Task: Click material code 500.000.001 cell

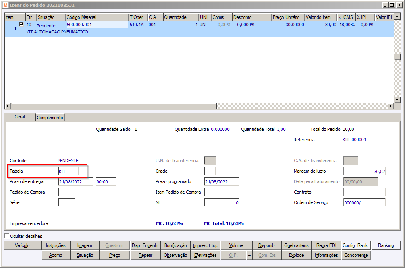Action: click(x=97, y=25)
